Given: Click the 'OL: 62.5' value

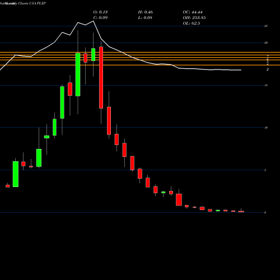Looking at the screenshot, I should [192, 24].
